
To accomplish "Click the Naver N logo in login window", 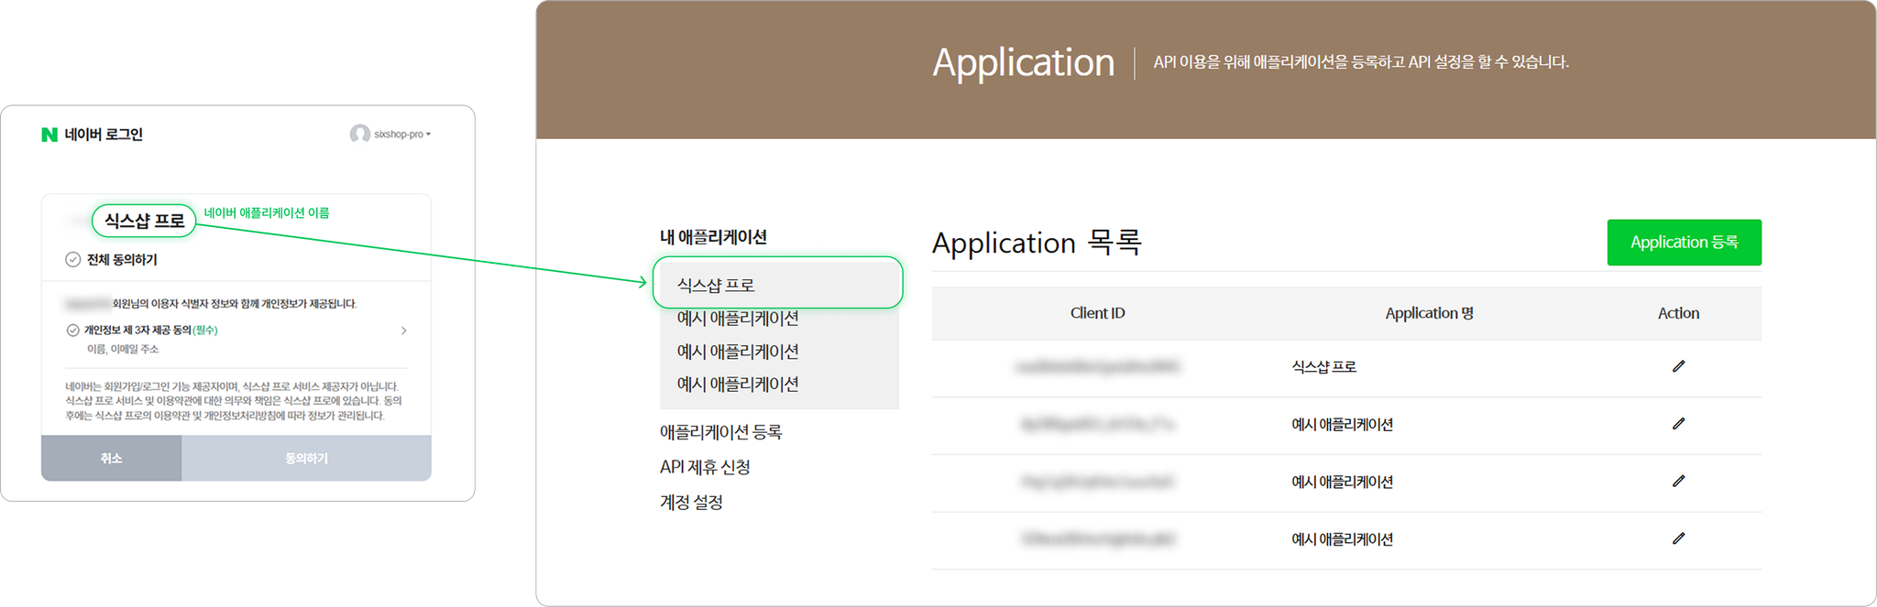I will coord(49,135).
